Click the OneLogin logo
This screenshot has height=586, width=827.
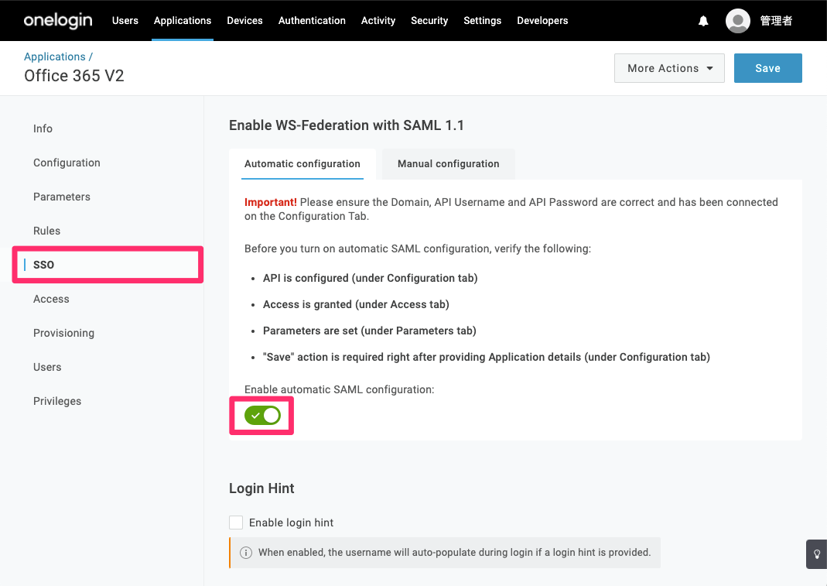[58, 21]
